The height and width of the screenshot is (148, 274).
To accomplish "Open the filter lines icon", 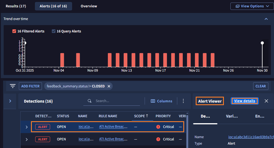I will pos(13,86).
